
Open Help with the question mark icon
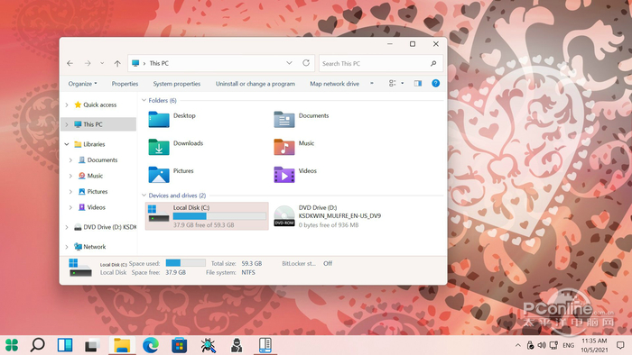coord(436,83)
